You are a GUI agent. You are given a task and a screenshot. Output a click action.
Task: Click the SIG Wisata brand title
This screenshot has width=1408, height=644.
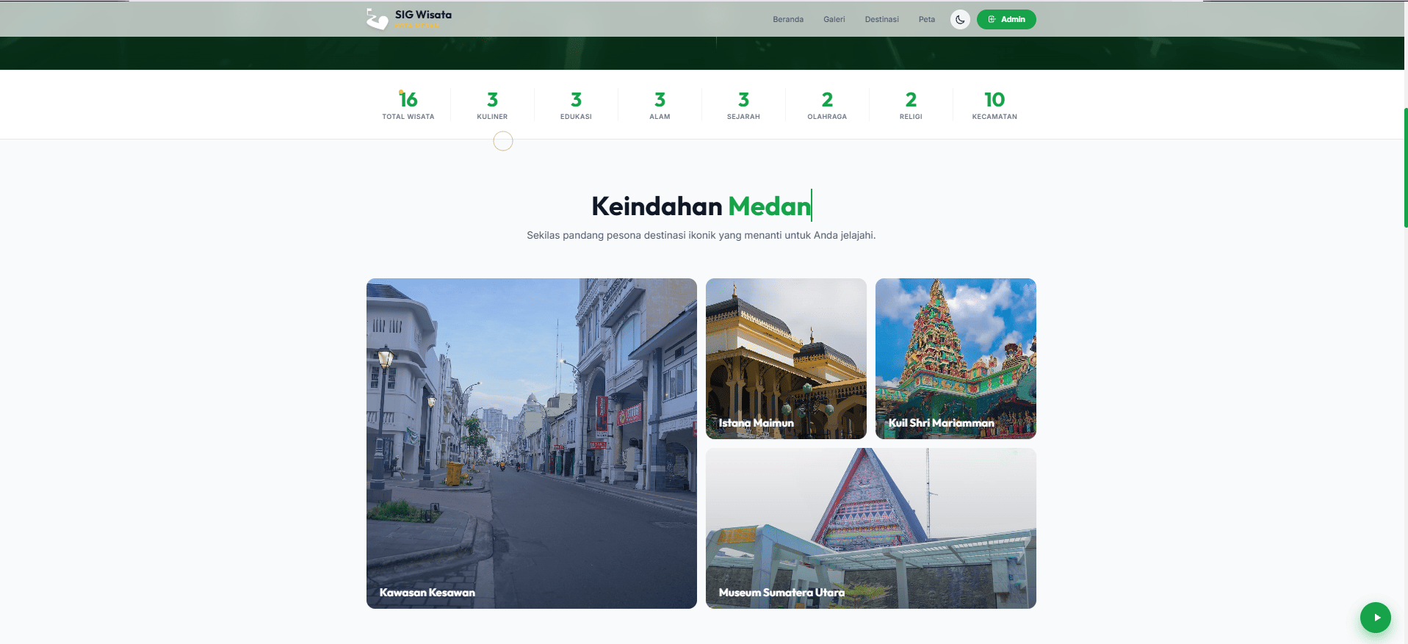[423, 15]
